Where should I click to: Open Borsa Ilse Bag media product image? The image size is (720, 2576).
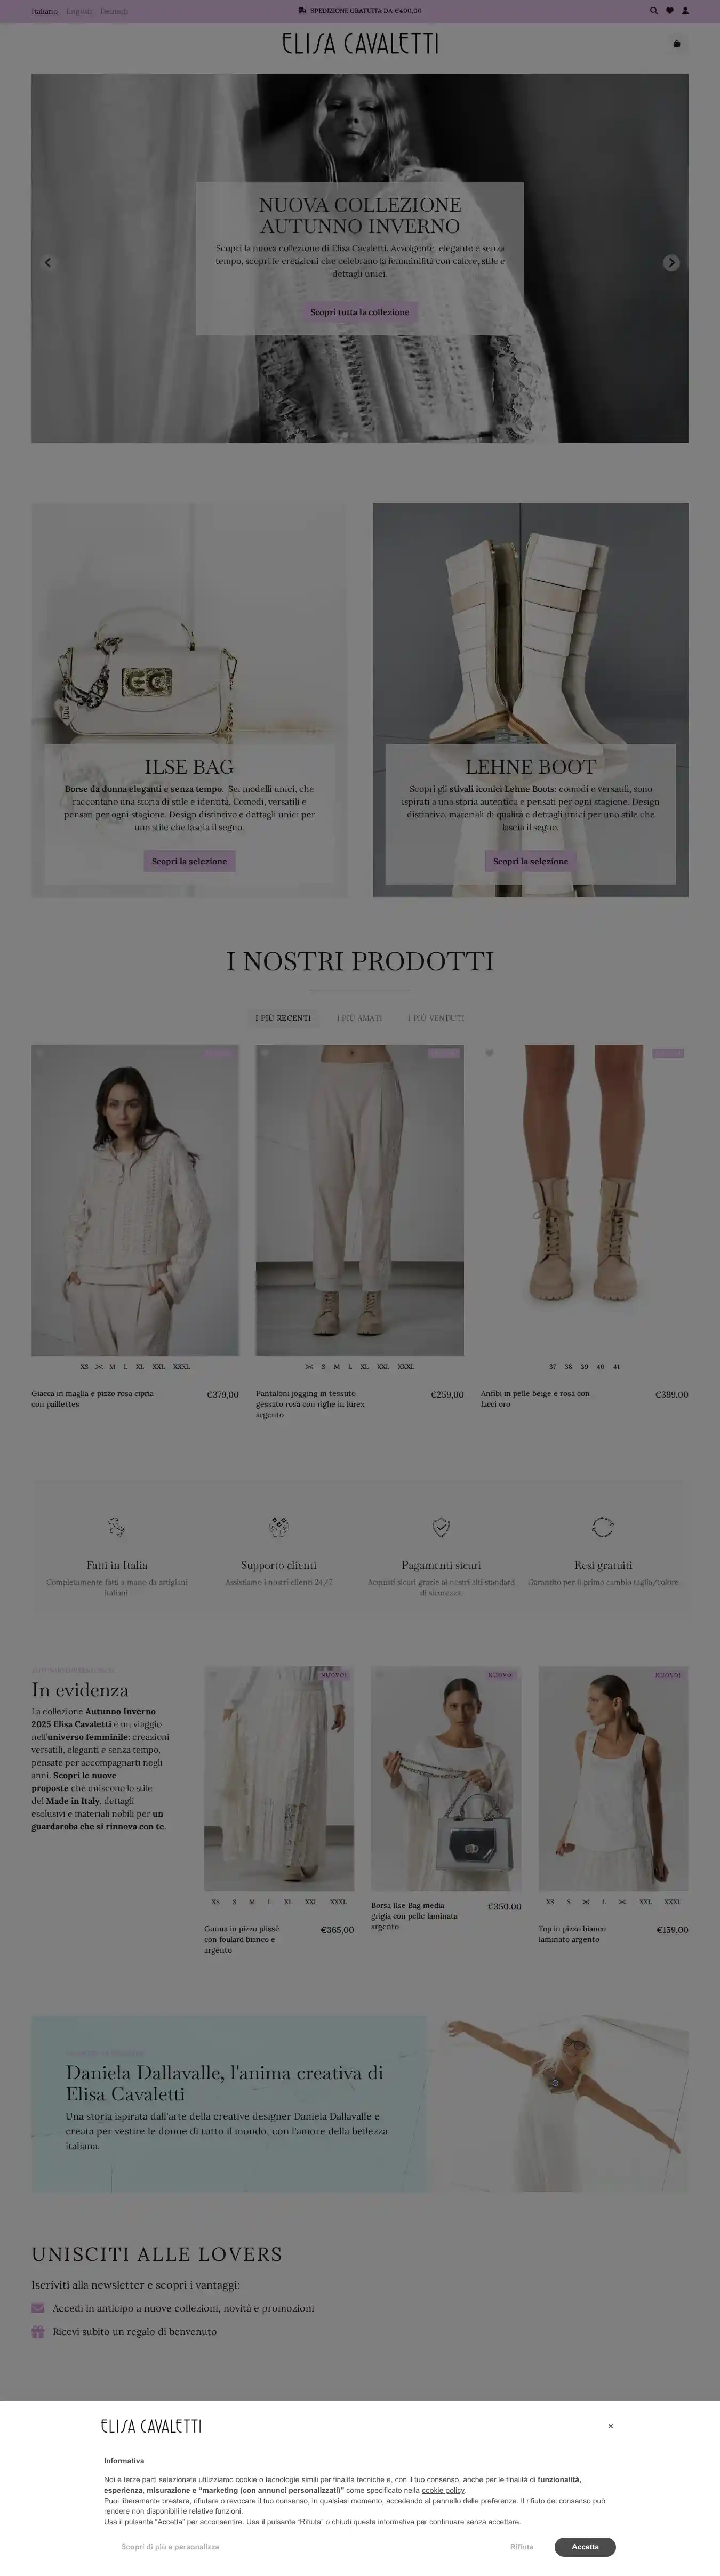point(446,1778)
